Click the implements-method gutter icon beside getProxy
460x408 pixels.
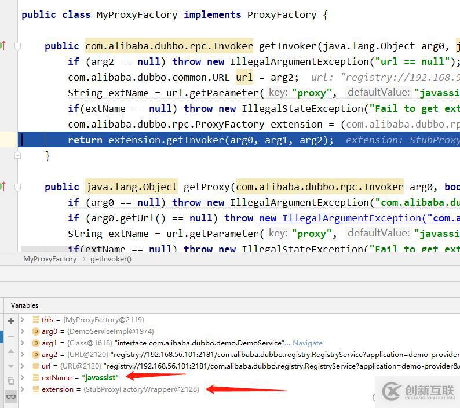pyautogui.click(x=3, y=187)
